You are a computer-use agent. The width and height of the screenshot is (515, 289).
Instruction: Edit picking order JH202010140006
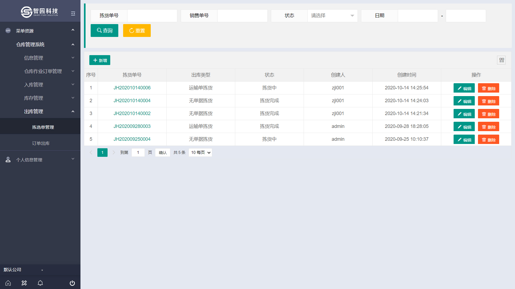(464, 88)
